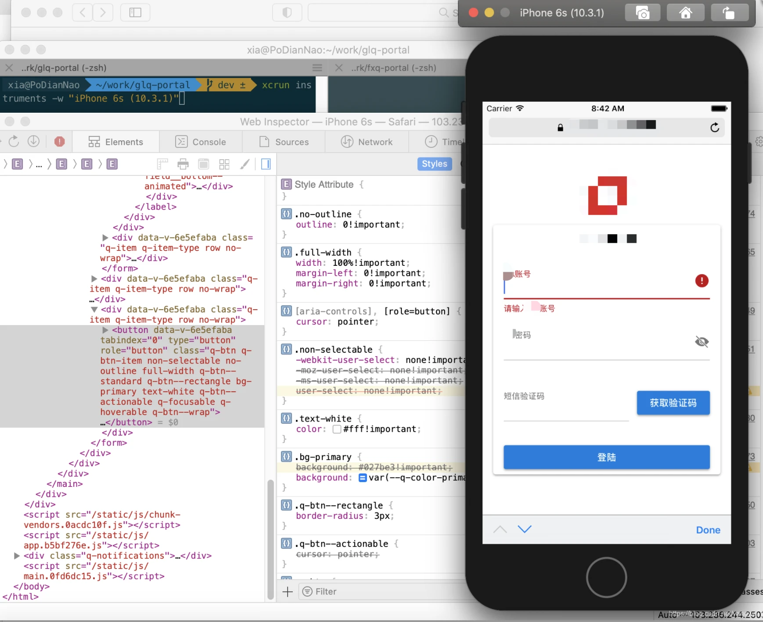Toggle the Safari sidebar button
763x622 pixels.
pyautogui.click(x=135, y=12)
